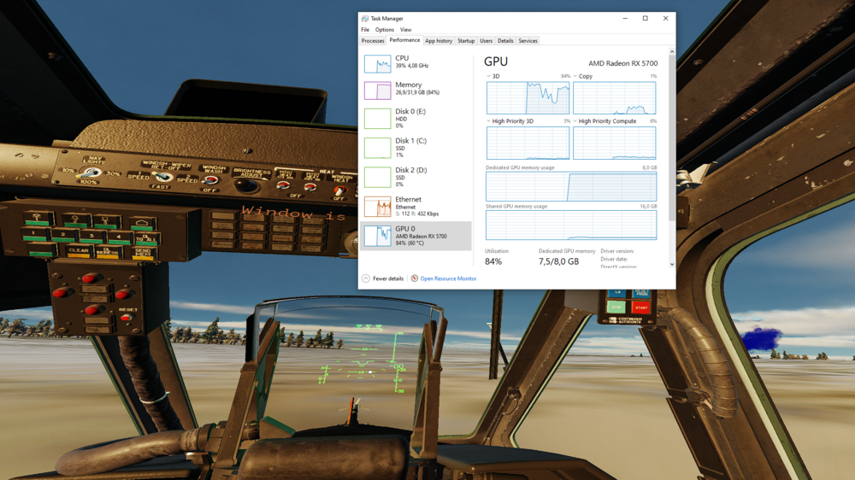Screen dimensions: 855x480
Task: Select Disk 2 (D:) SSD entry
Action: (x=416, y=177)
